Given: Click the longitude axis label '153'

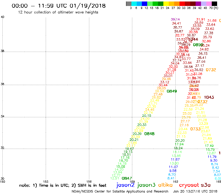Looking at the screenshot, I should [46, 181].
